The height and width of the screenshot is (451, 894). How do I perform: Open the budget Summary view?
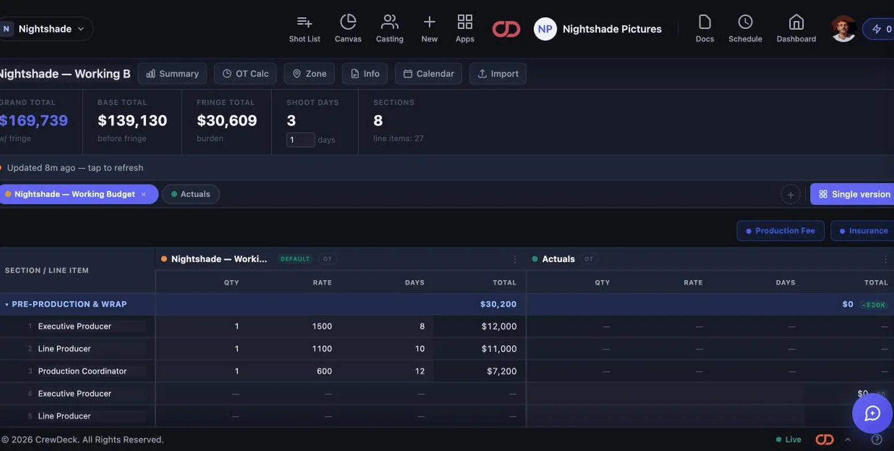click(x=172, y=74)
